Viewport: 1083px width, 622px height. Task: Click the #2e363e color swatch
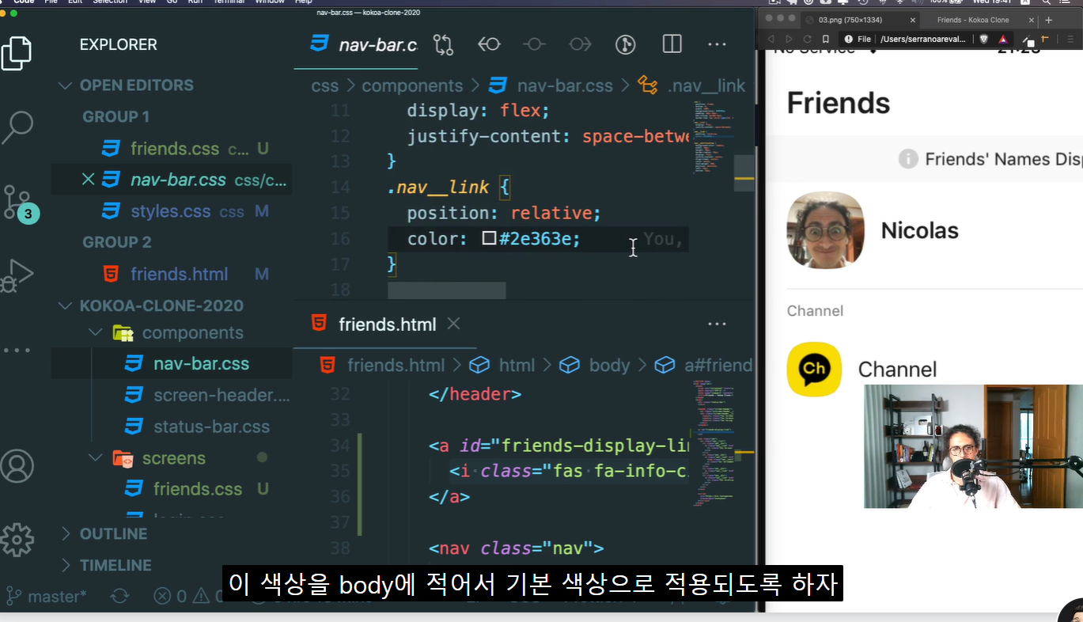click(x=489, y=238)
